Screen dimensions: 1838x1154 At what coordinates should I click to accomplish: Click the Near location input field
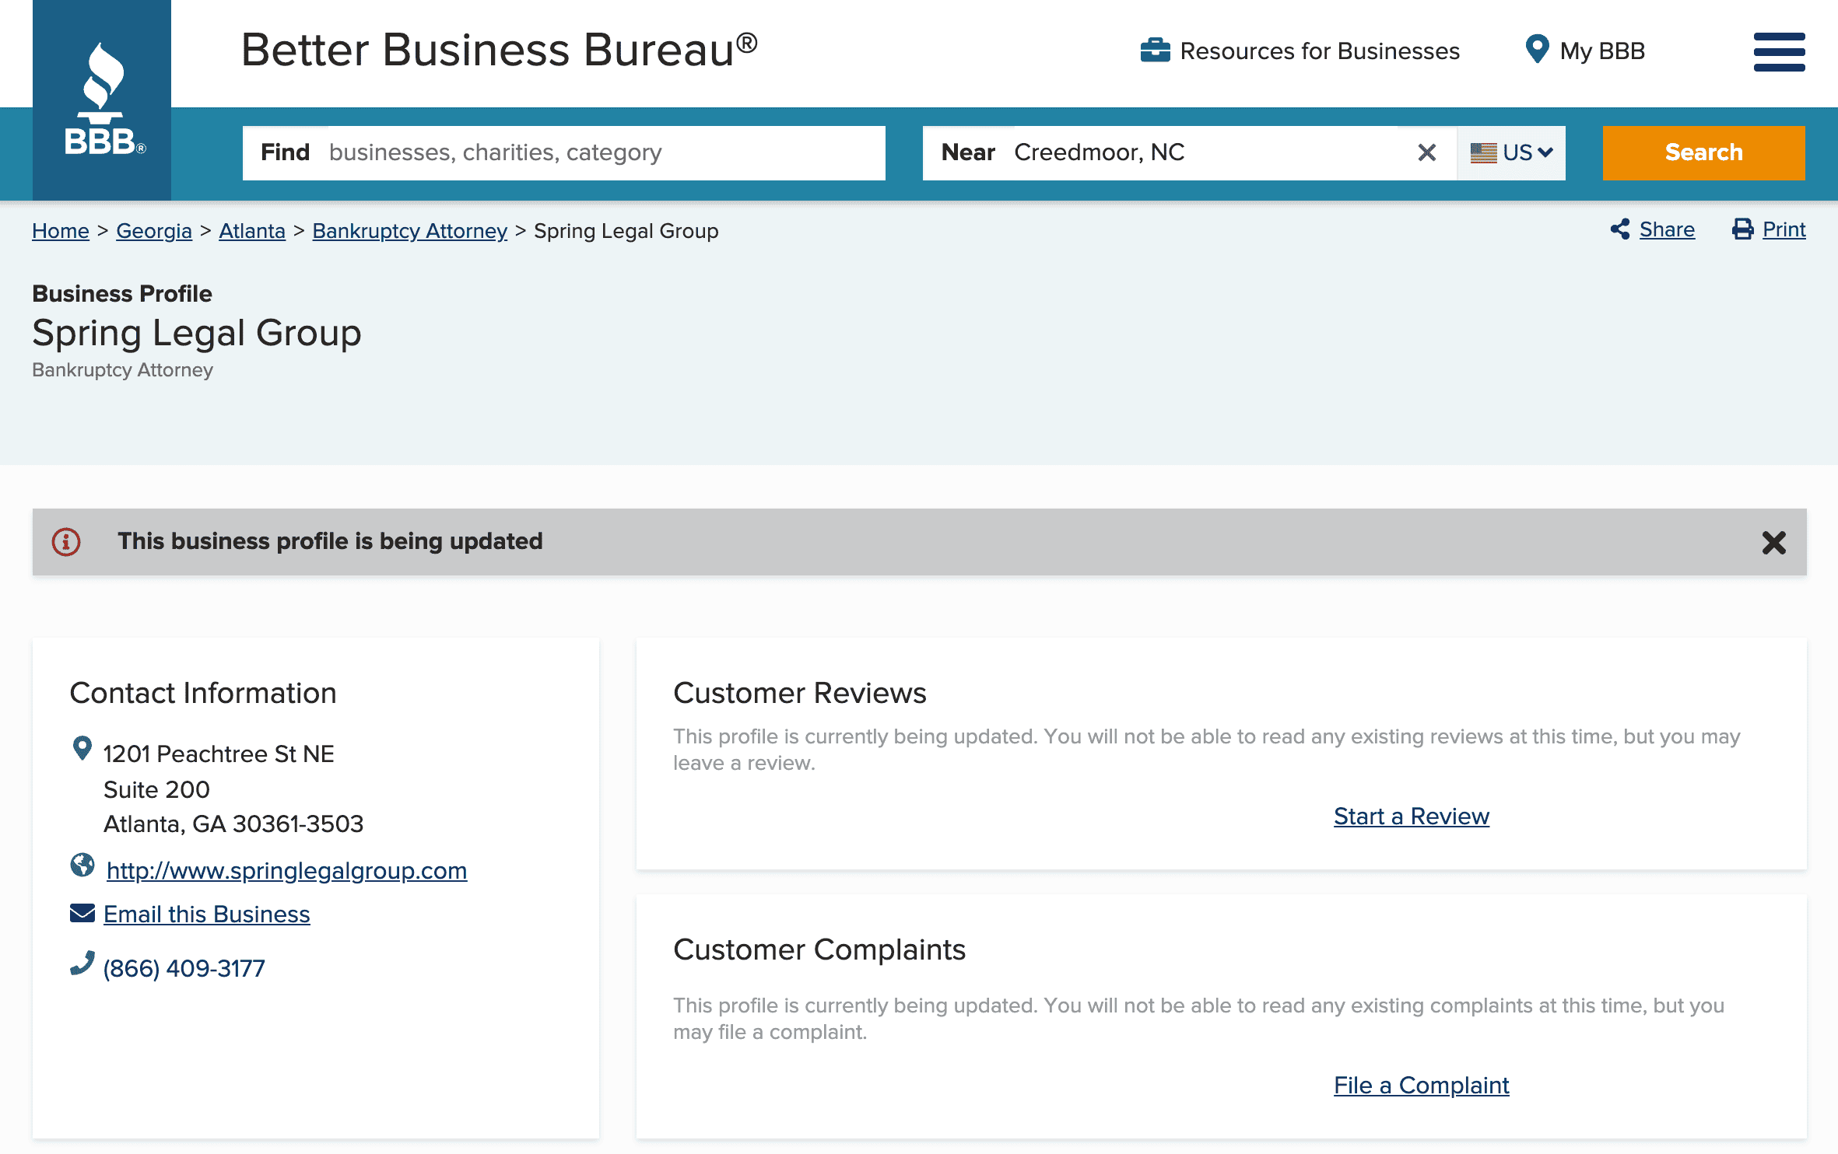[x=1190, y=152]
